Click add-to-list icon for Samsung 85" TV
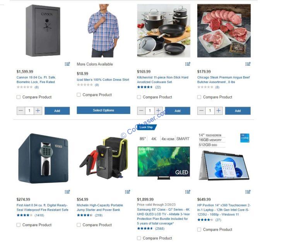290x247 pixels. (188, 192)
